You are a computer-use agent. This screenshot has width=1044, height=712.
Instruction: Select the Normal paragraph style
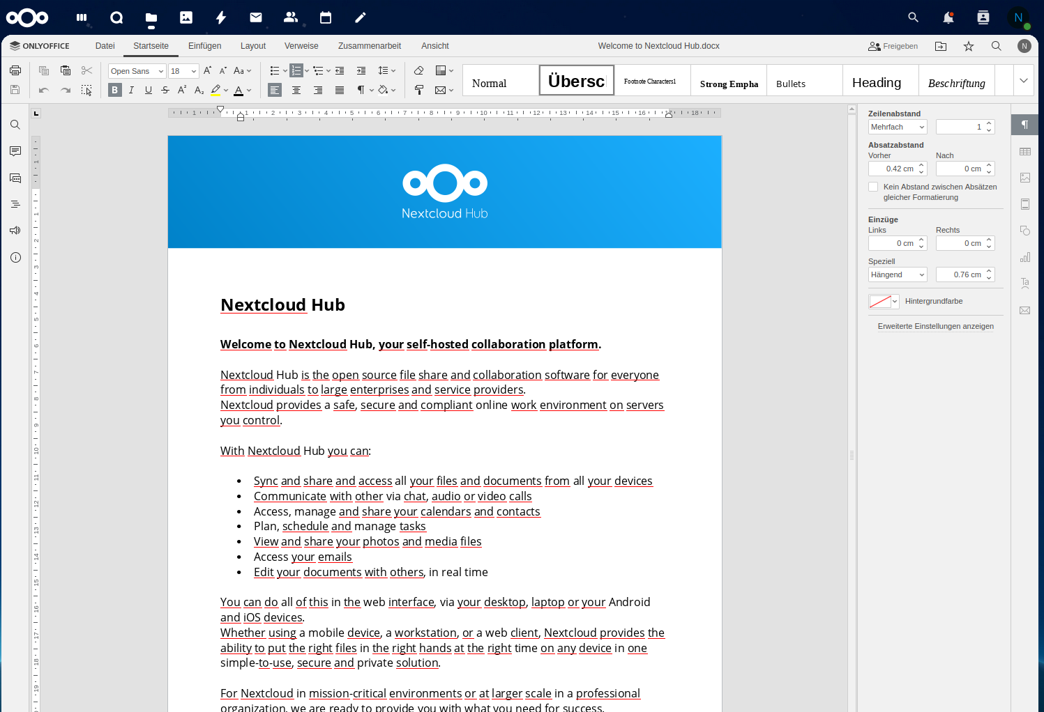[x=501, y=80]
